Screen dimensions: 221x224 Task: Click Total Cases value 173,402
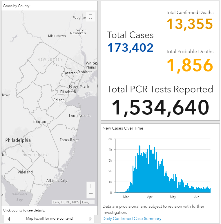click(130, 48)
